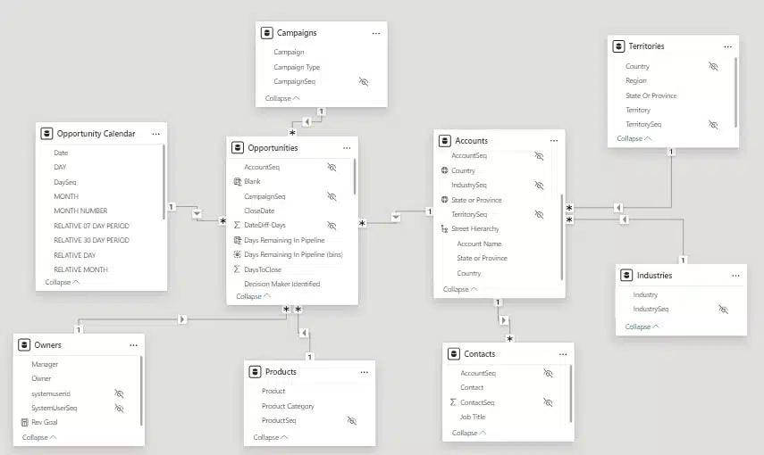This screenshot has height=455, width=764.
Task: Click the Territories table header icon
Action: 617,46
